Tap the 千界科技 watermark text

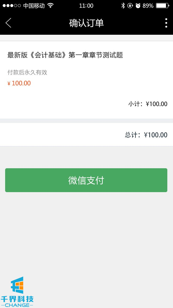pos(17,299)
